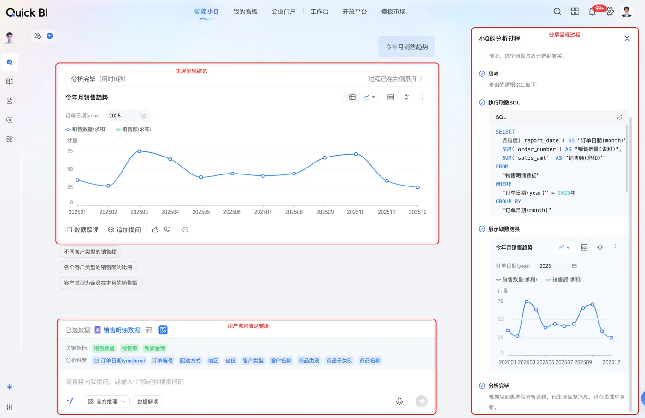This screenshot has width=645, height=418.
Task: Switch to the 企业门户 tab
Action: tap(283, 12)
